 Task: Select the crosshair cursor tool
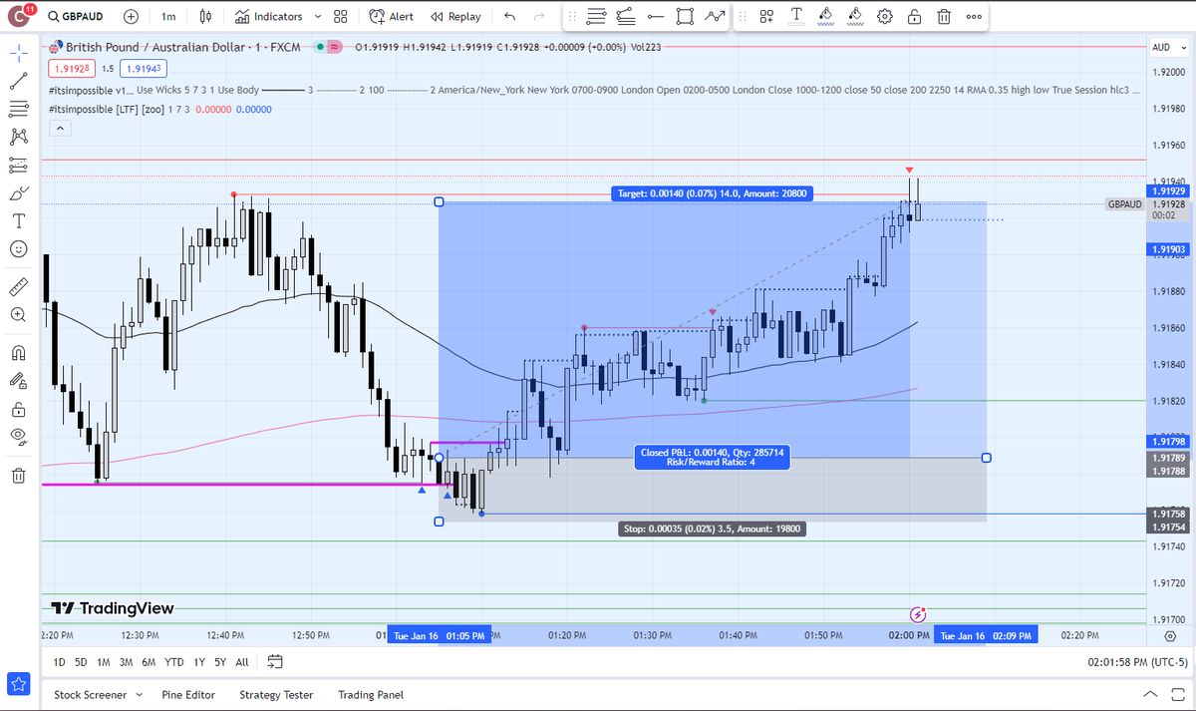(x=18, y=51)
